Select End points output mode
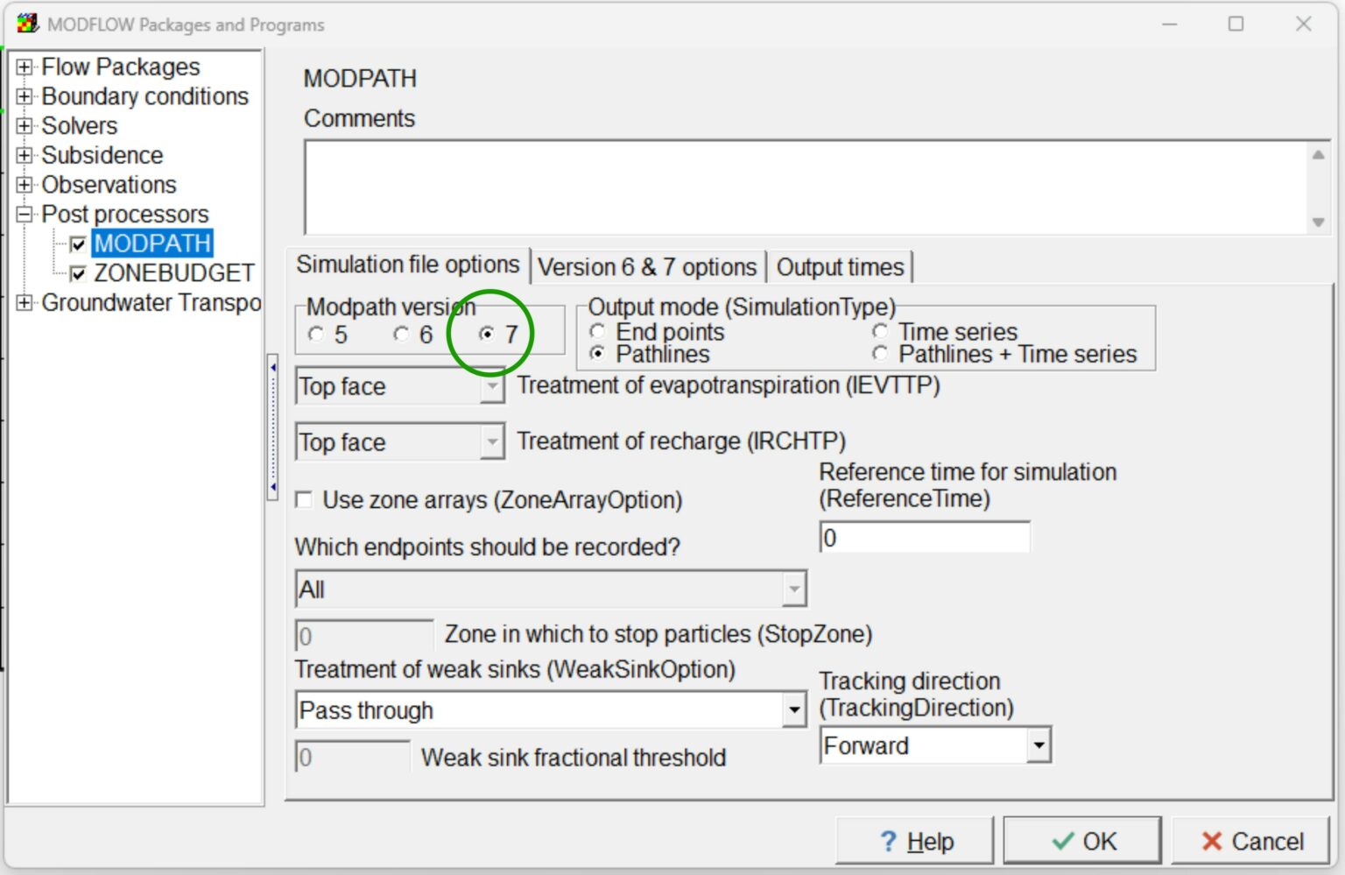The width and height of the screenshot is (1345, 875). pyautogui.click(x=599, y=331)
